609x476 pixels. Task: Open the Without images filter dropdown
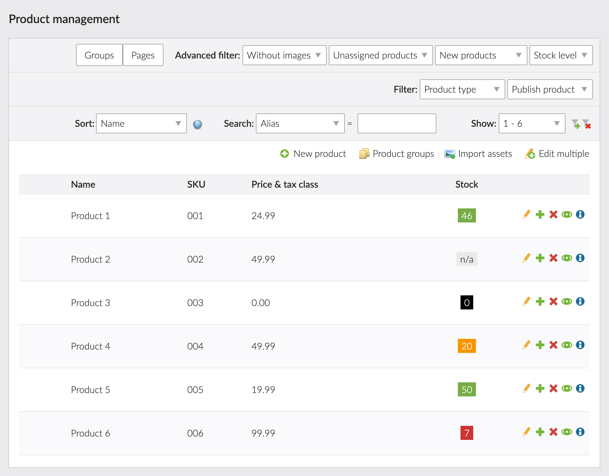coord(284,55)
